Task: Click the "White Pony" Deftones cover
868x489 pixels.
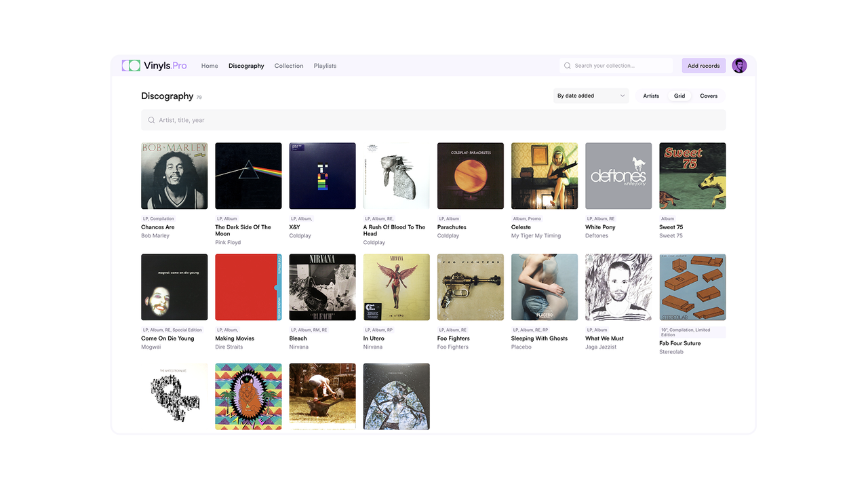Action: tap(618, 175)
